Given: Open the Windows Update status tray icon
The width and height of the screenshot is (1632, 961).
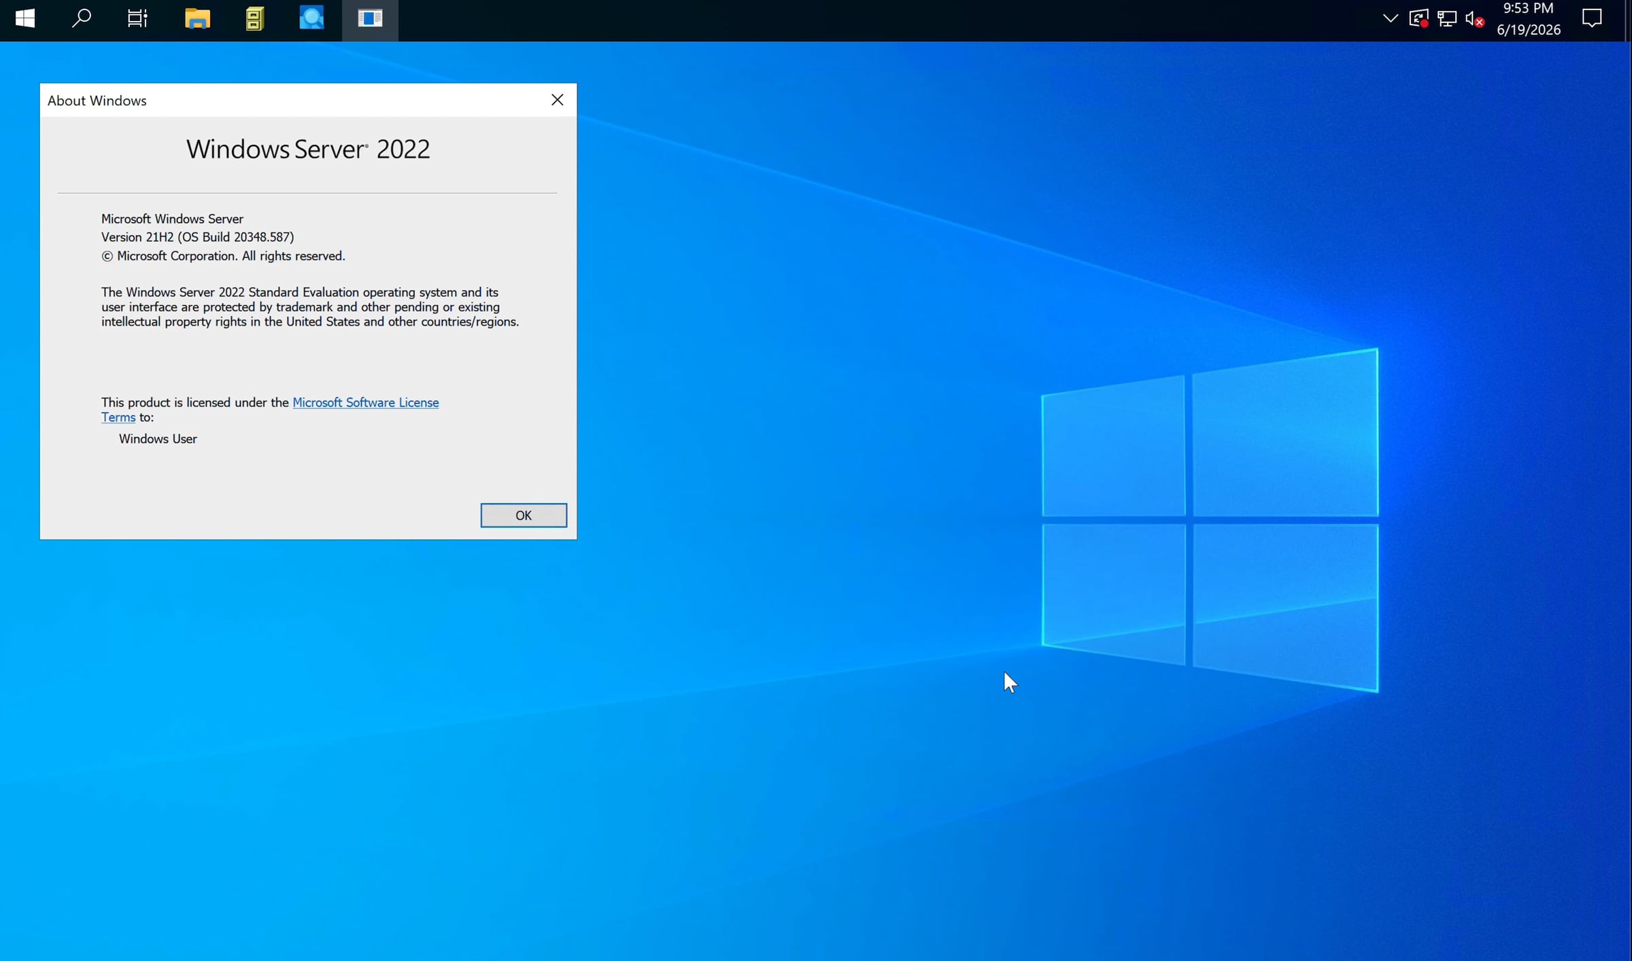Looking at the screenshot, I should 1418,18.
